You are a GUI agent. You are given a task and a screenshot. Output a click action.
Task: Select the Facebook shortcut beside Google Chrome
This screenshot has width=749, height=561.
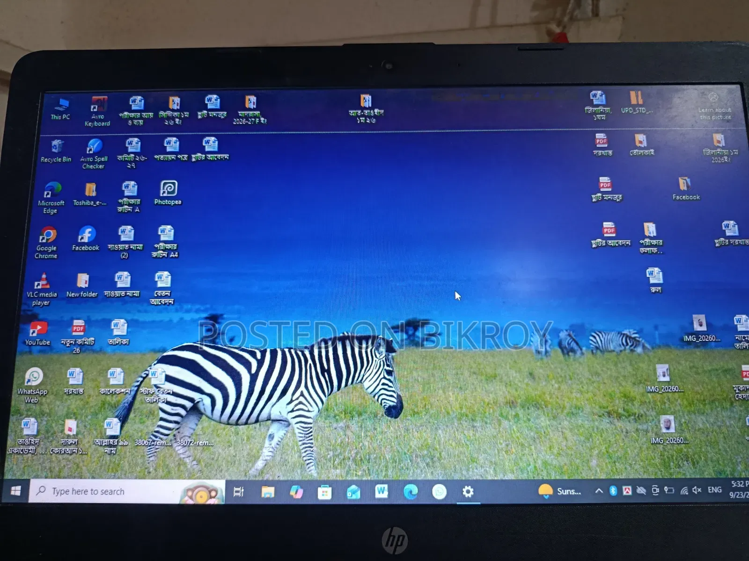[x=86, y=238]
